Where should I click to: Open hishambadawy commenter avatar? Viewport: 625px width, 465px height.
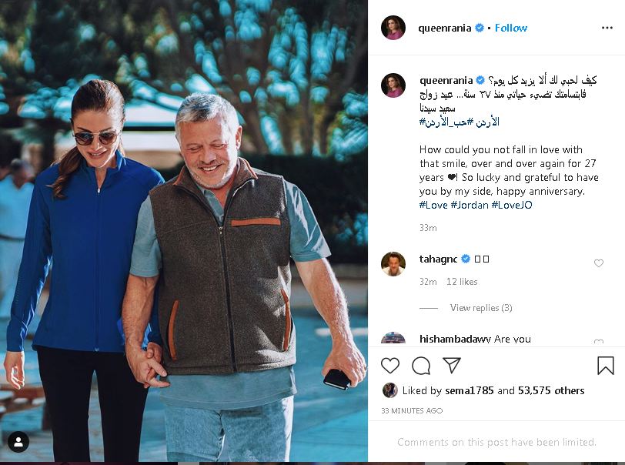pyautogui.click(x=393, y=339)
